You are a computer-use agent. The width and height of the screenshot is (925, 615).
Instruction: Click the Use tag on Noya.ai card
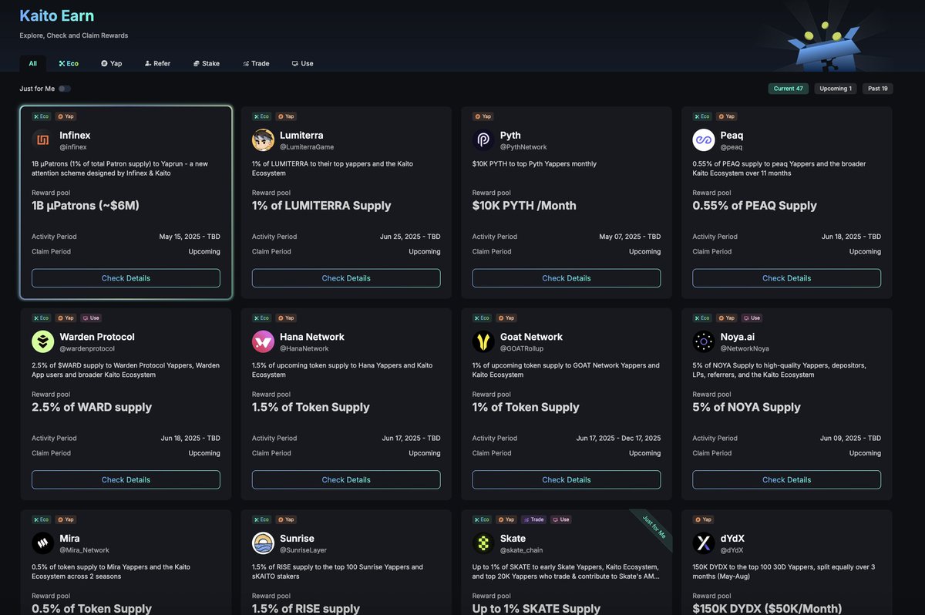752,318
